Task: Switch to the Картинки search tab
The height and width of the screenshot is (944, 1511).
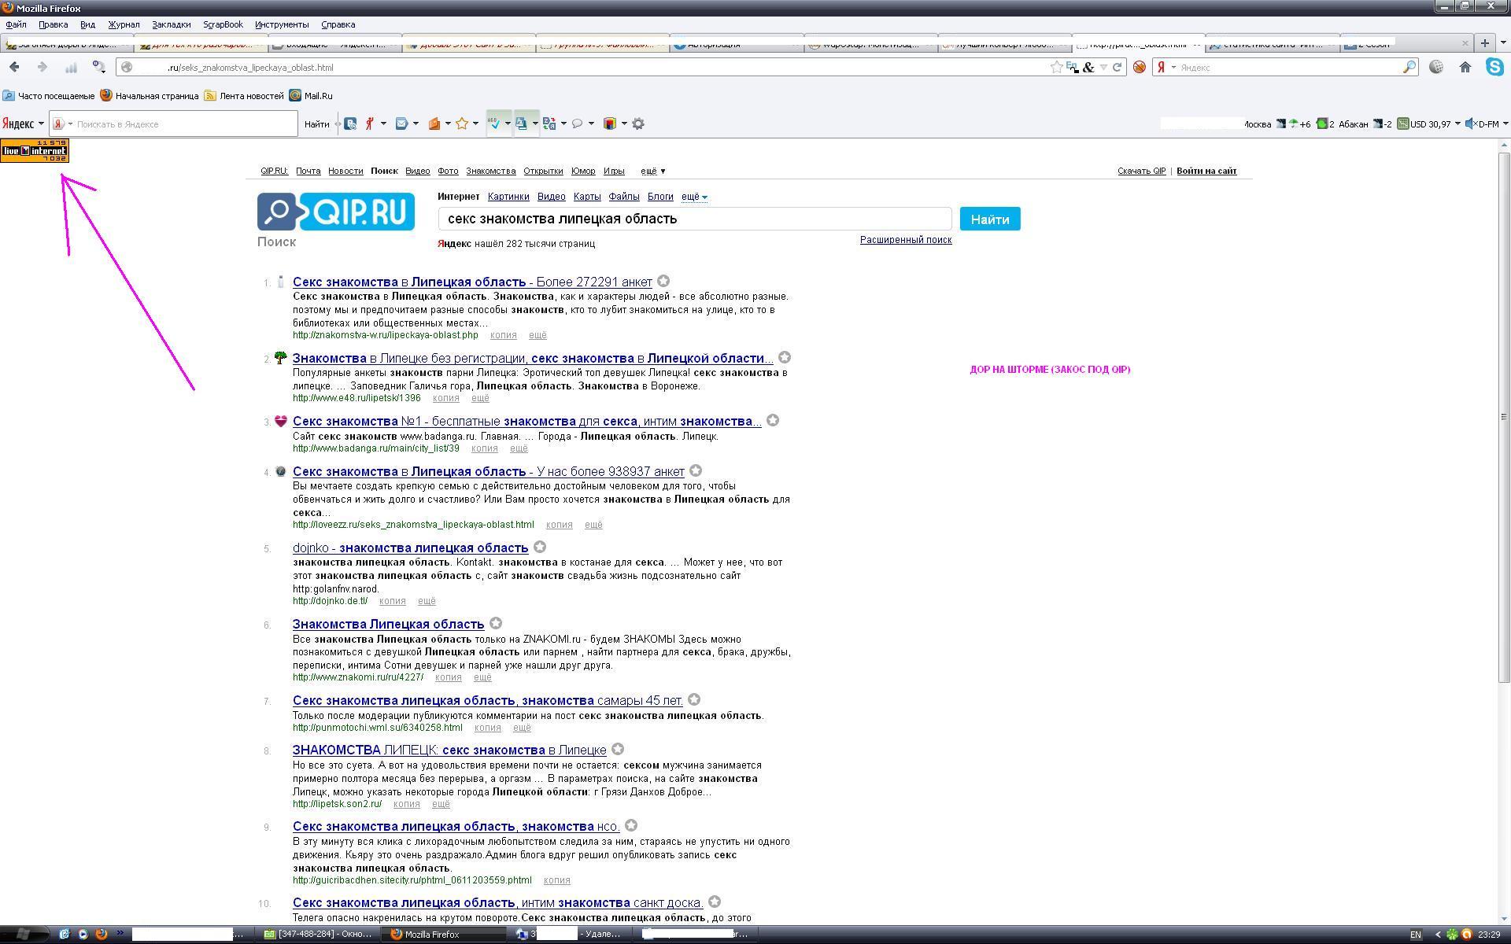Action: 508,197
